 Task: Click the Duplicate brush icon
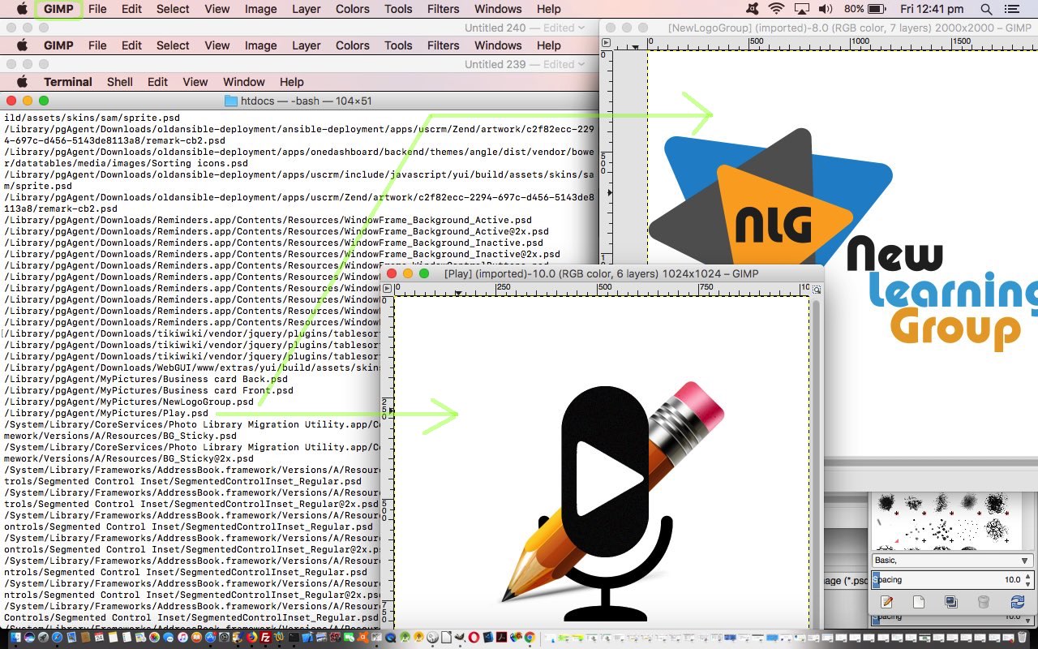tap(950, 602)
